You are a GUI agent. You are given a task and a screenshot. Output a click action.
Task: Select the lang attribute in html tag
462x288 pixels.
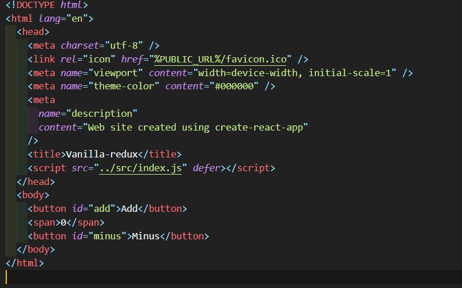49,18
